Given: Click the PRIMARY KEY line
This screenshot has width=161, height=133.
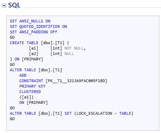Looking at the screenshot, I should [x=32, y=86].
